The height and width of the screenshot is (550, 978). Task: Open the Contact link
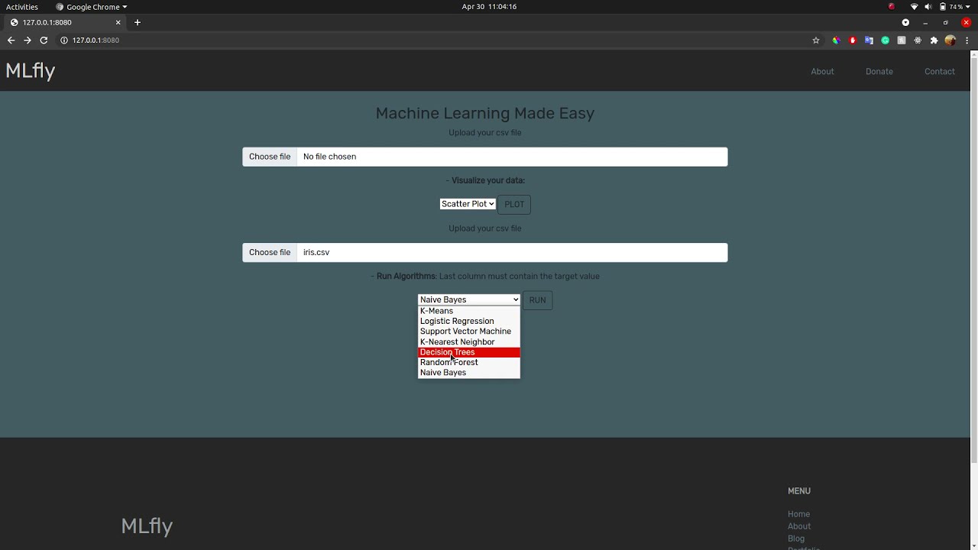(x=940, y=72)
